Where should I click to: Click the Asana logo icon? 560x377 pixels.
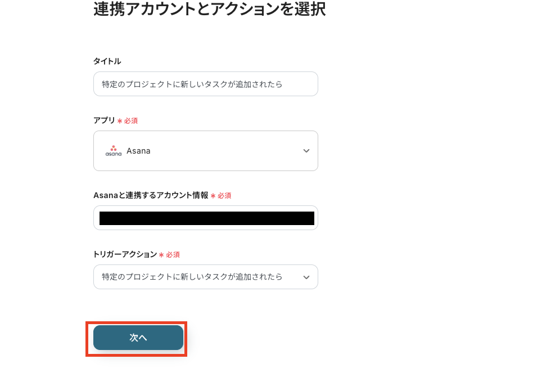pyautogui.click(x=113, y=151)
